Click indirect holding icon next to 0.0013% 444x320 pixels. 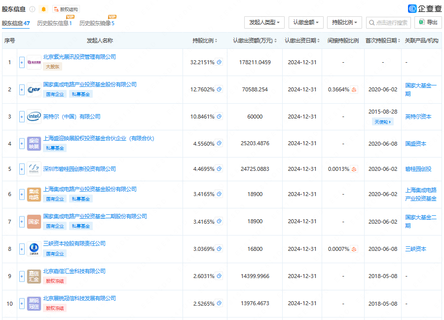(x=354, y=169)
